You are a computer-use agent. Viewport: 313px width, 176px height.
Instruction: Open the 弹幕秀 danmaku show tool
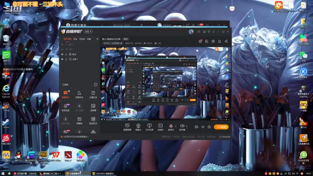click(x=79, y=120)
